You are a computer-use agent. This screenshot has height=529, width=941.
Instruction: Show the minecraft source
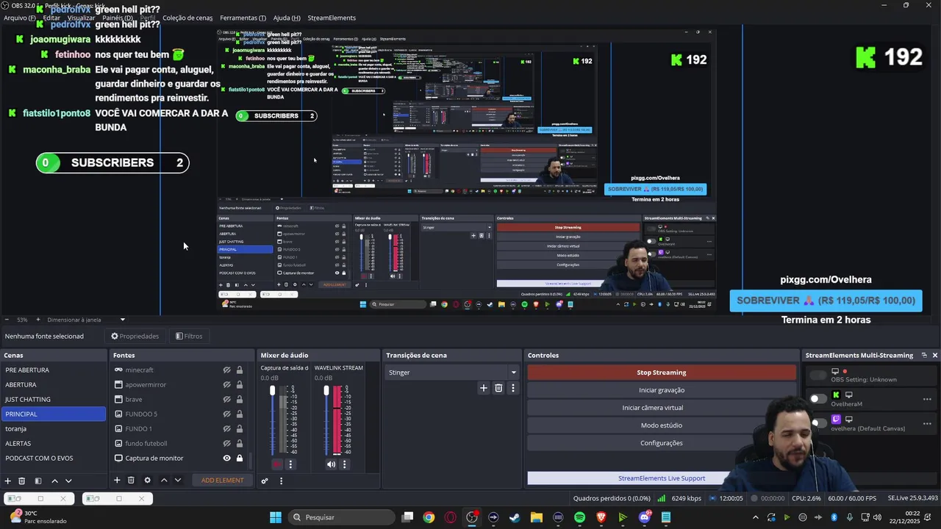click(x=227, y=370)
